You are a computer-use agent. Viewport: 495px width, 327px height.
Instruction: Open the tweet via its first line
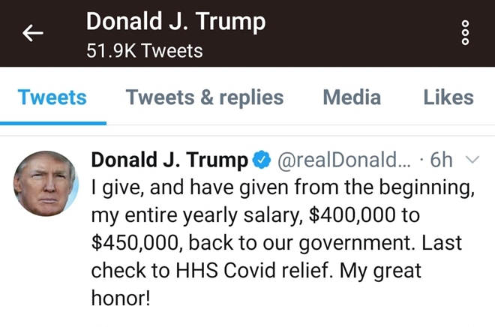(282, 187)
